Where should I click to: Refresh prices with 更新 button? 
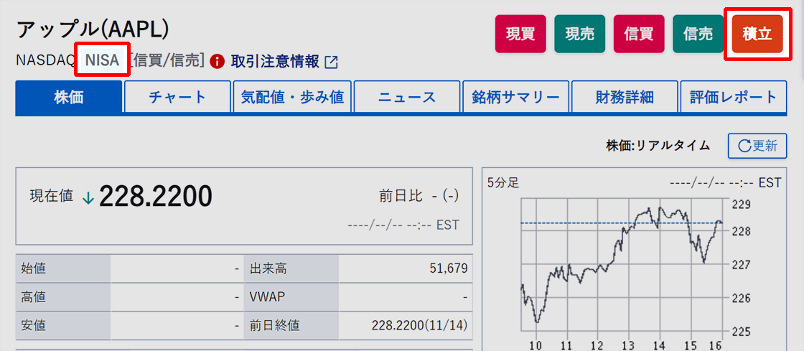point(757,146)
